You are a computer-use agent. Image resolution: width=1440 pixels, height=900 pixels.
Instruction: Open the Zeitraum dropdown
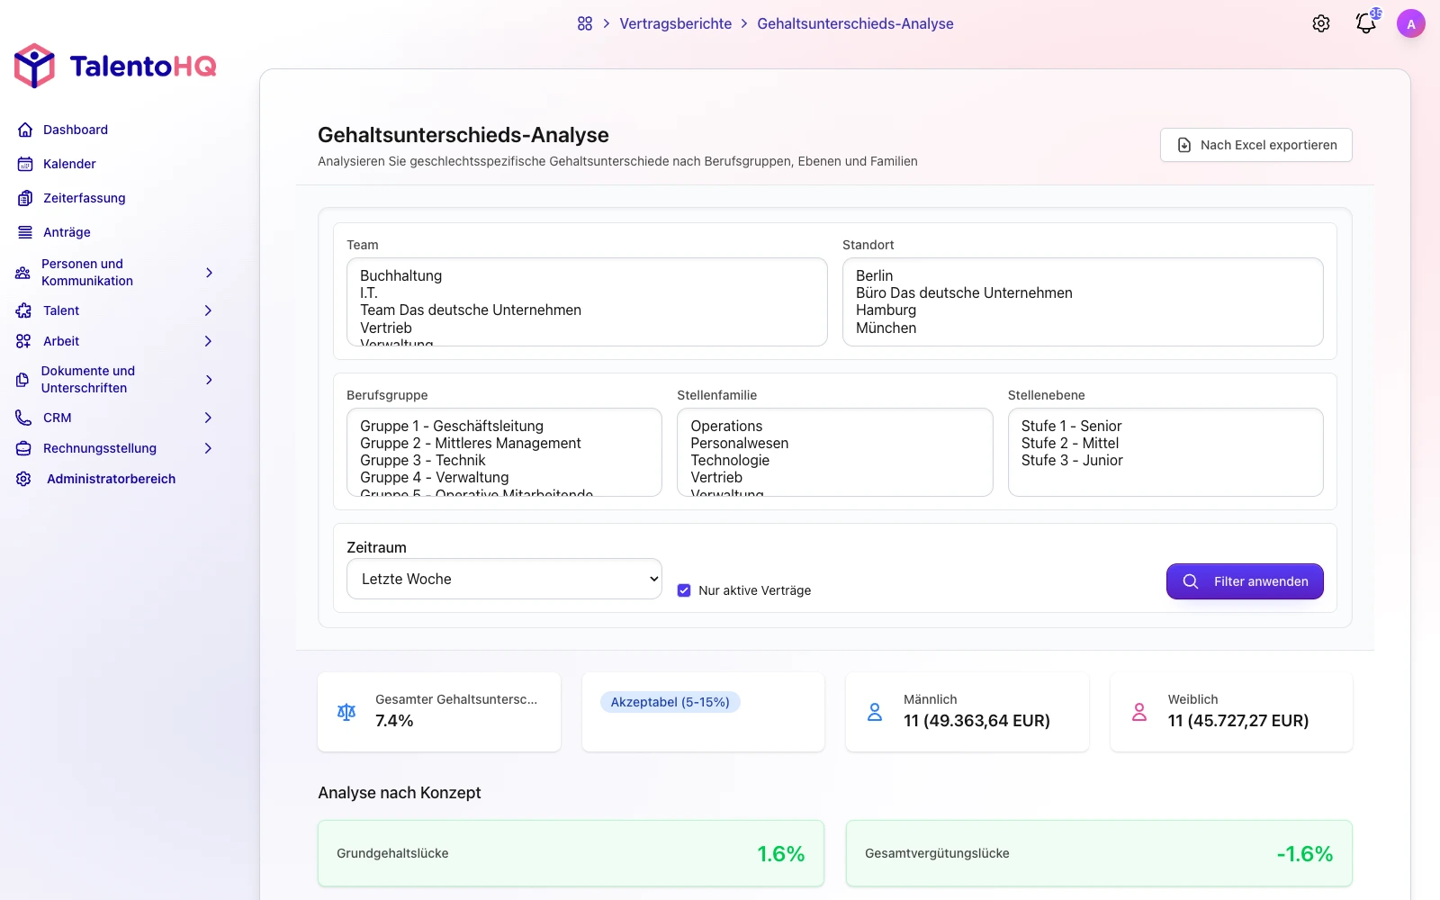[504, 579]
